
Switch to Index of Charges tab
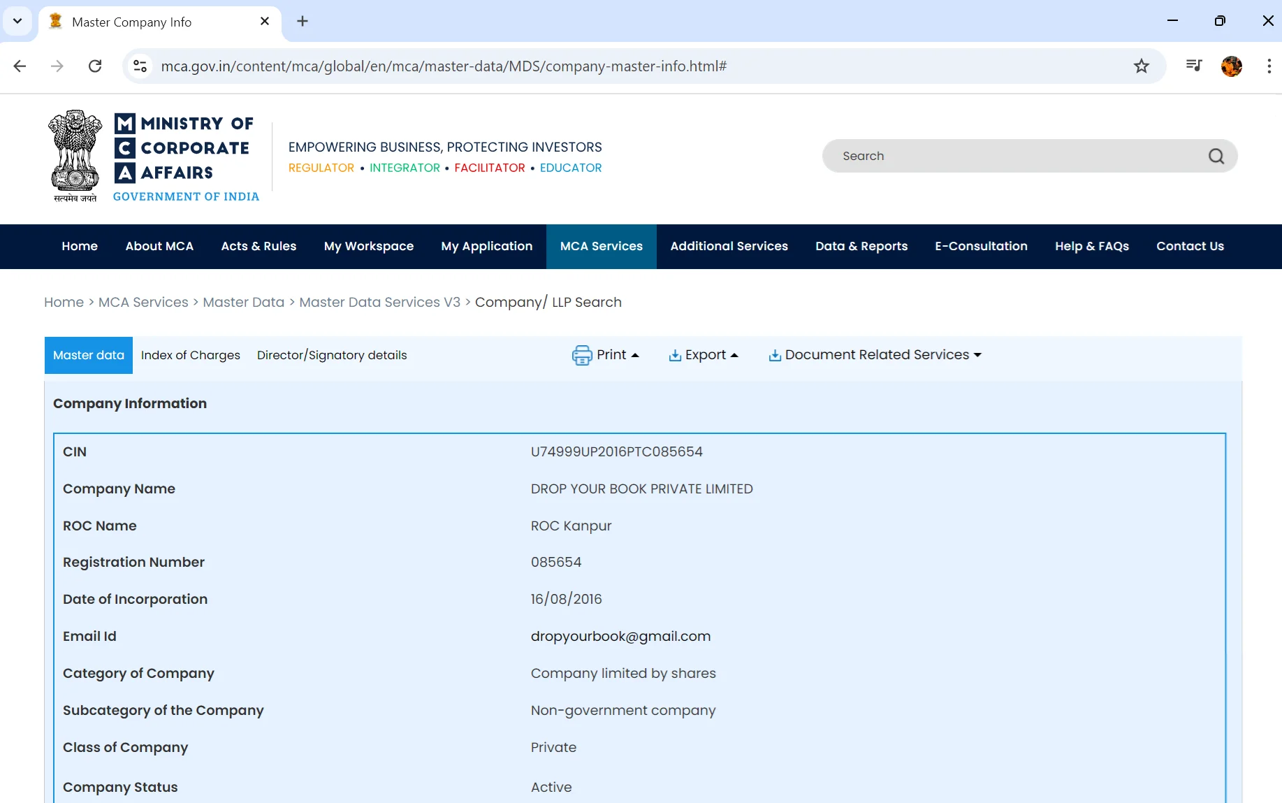(191, 355)
